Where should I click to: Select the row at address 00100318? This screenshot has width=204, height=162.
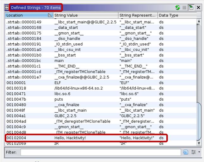click(85, 88)
